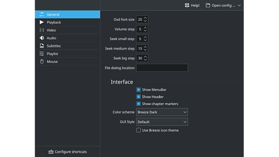Viewport: 279px width, 157px height.
Task: Enable Use Breeze icon theme
Action: [138, 130]
